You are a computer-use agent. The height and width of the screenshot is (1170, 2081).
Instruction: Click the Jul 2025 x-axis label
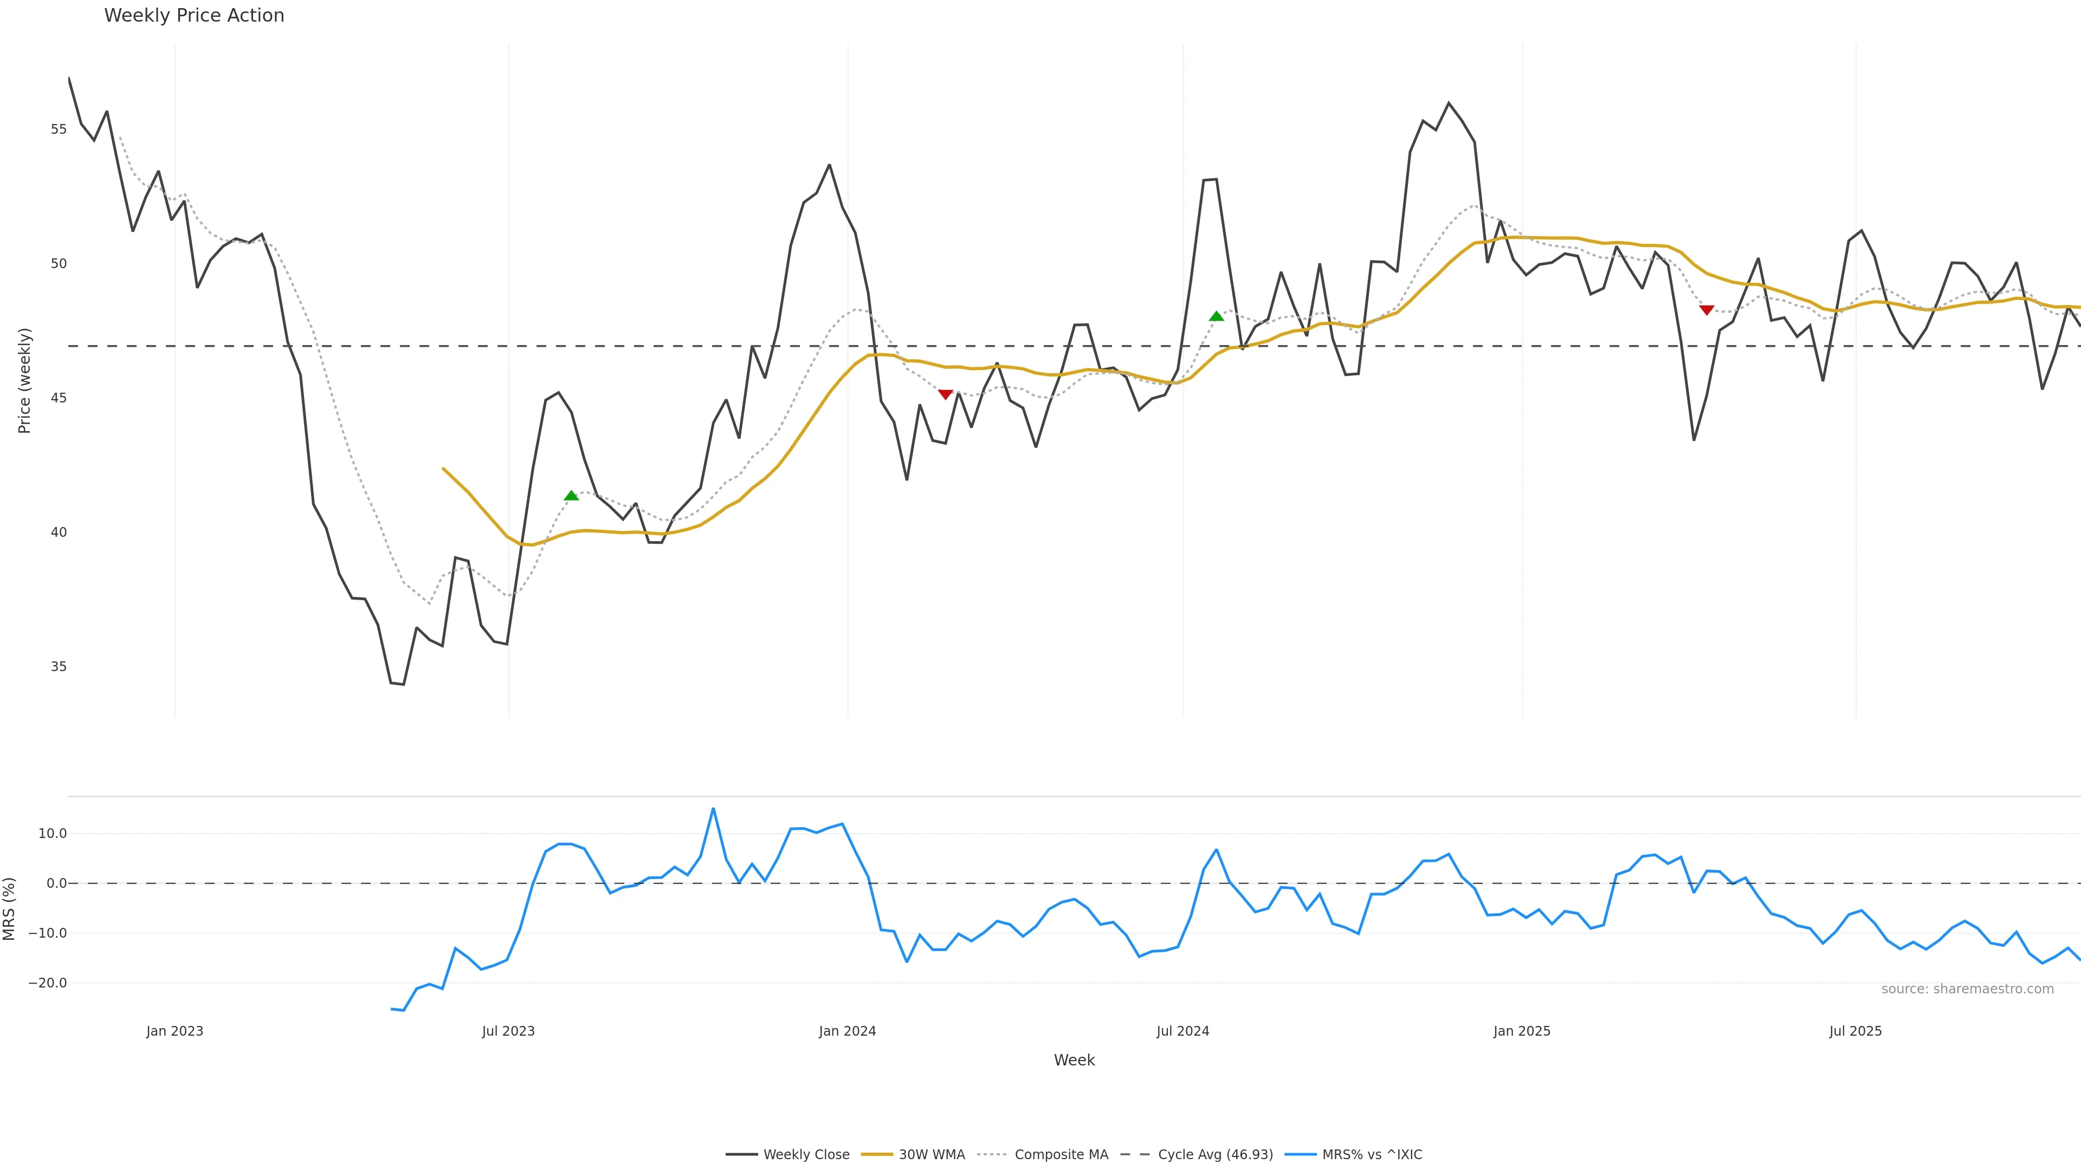pyautogui.click(x=1855, y=1031)
